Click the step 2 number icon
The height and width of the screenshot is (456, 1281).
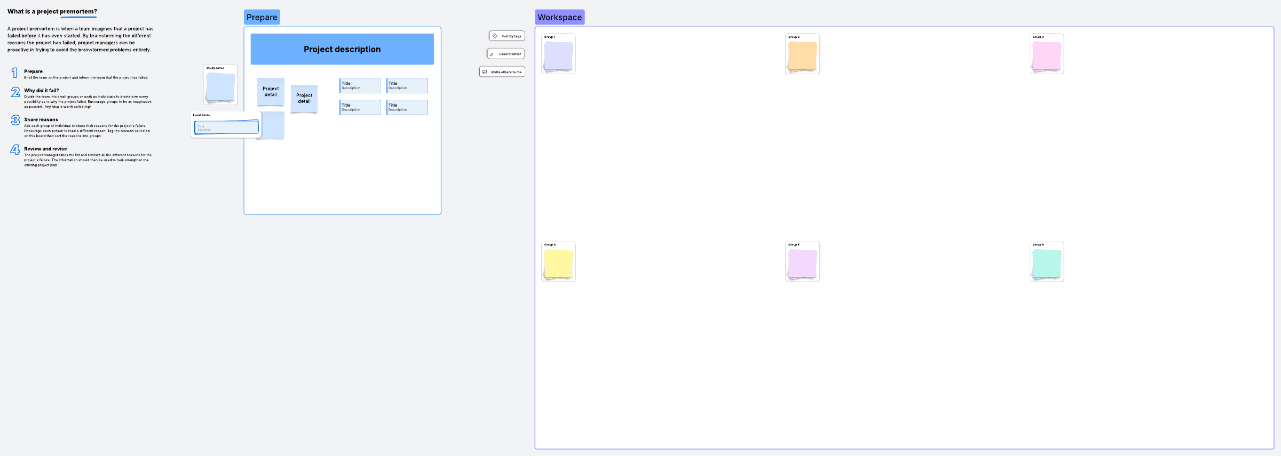click(15, 92)
